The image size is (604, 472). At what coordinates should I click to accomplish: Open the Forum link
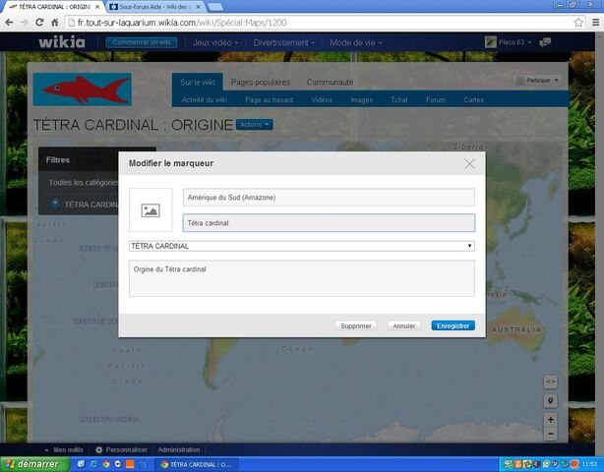pyautogui.click(x=436, y=99)
